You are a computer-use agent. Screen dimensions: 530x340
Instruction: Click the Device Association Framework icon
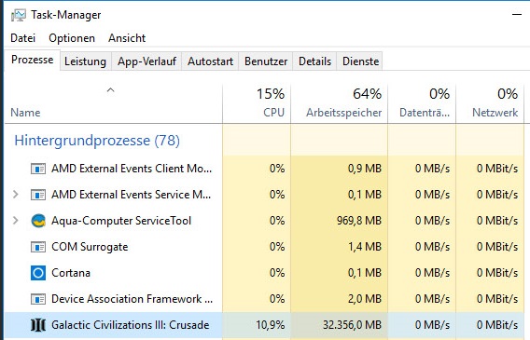[38, 299]
